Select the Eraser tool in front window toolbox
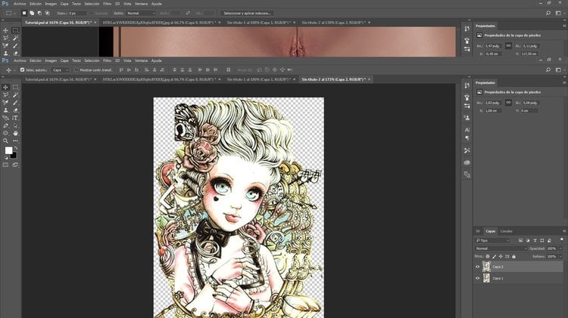This screenshot has height=318, width=568. (x=15, y=110)
